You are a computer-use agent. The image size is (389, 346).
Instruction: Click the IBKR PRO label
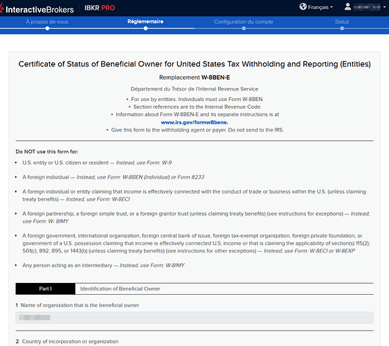tap(100, 8)
